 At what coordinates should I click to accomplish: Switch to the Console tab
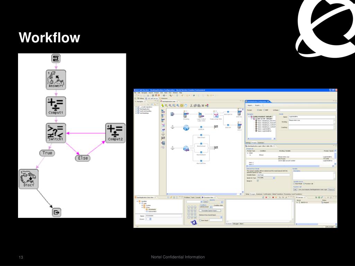[x=198, y=197]
